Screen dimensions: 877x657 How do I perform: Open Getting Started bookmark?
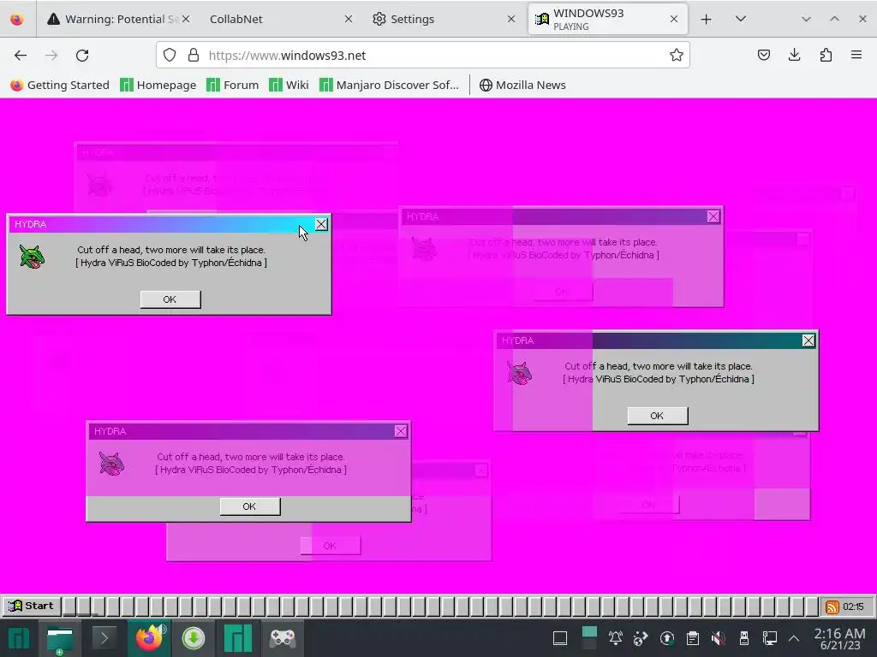click(60, 85)
